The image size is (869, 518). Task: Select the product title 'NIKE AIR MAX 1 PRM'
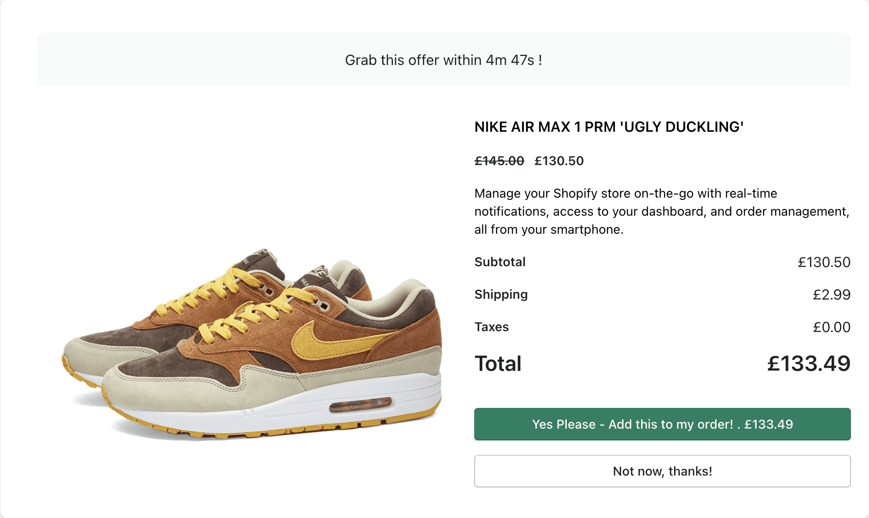point(609,127)
